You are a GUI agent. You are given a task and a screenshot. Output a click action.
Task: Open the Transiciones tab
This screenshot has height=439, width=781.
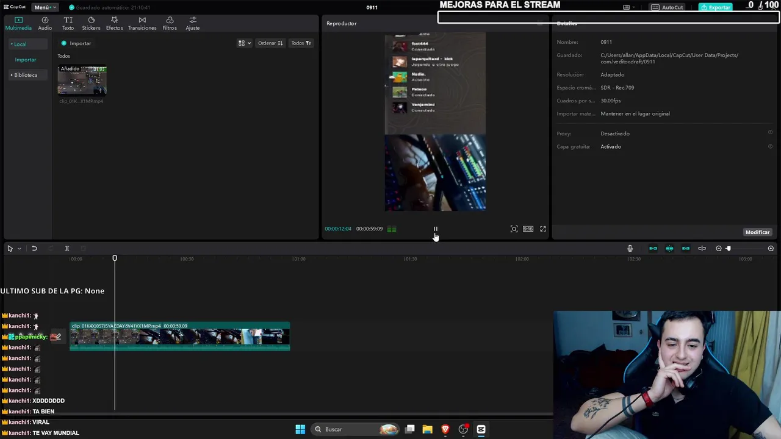click(x=142, y=24)
